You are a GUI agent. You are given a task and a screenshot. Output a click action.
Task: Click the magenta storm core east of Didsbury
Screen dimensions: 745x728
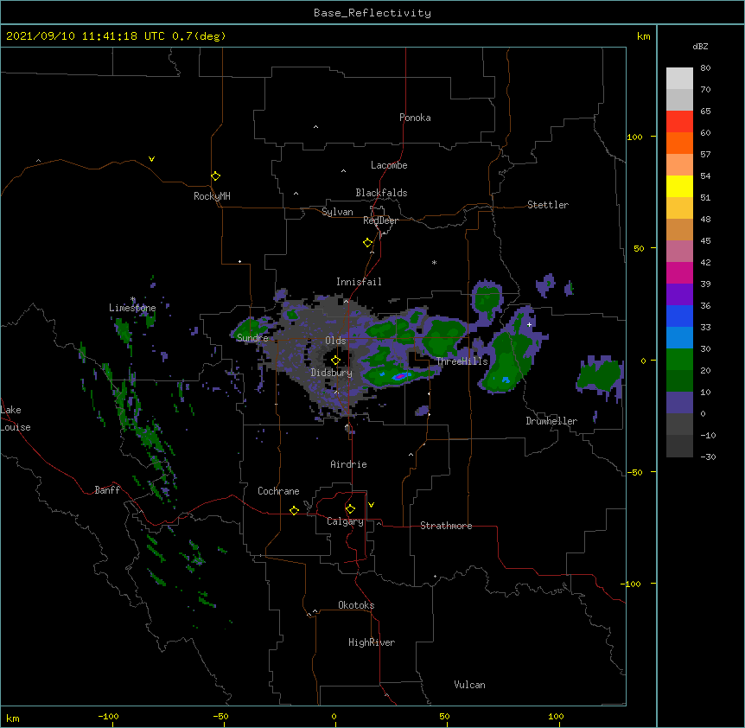coord(400,376)
